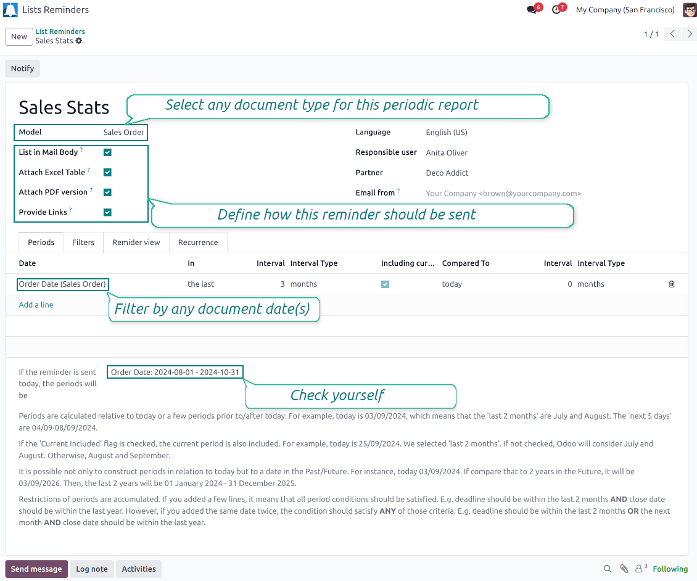
Task: Click Following status button
Action: (x=670, y=569)
